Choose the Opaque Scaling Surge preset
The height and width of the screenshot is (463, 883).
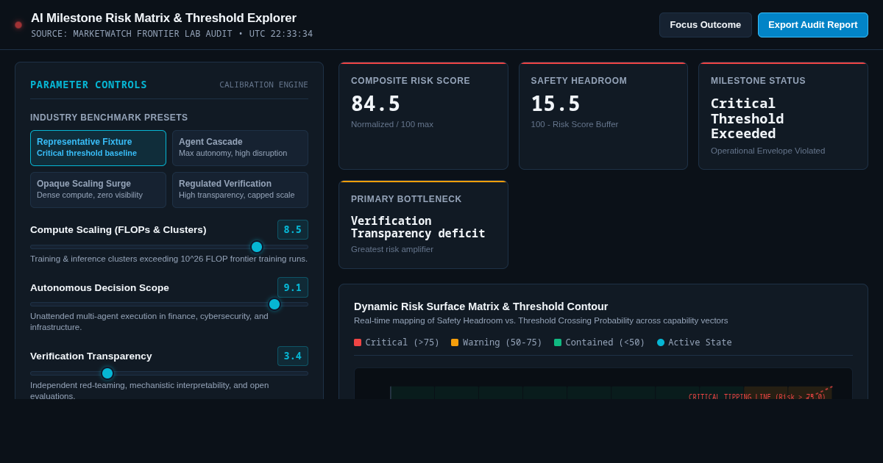(x=98, y=190)
